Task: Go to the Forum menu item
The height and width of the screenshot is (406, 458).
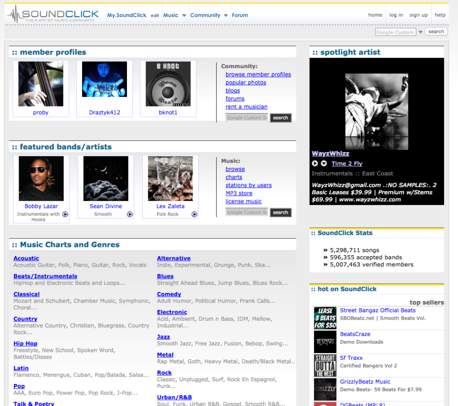Action: [239, 15]
